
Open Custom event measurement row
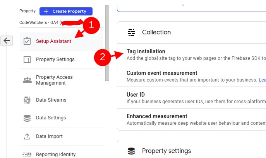click(192, 76)
